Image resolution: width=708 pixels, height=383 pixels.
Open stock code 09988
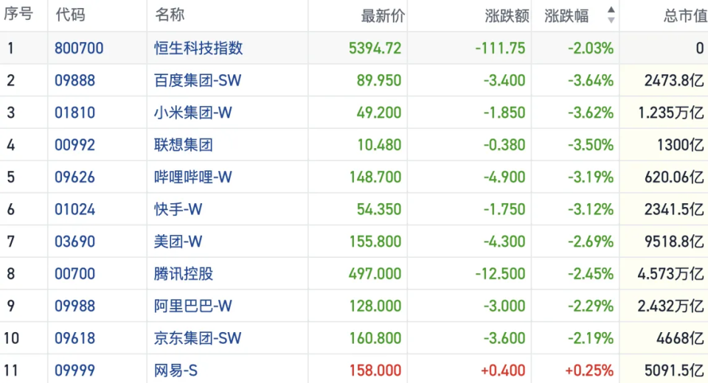point(75,306)
